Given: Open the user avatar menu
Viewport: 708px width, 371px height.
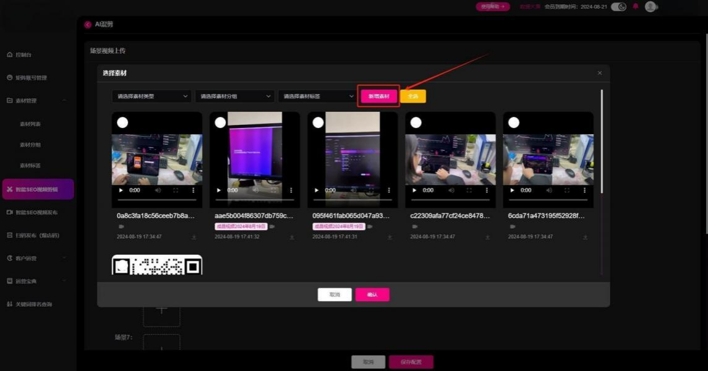Looking at the screenshot, I should coord(650,7).
